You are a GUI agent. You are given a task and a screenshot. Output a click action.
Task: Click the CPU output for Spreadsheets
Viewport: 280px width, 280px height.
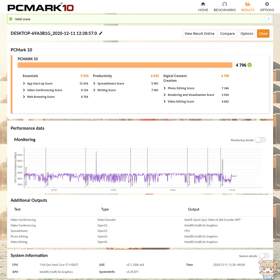(x=187, y=231)
